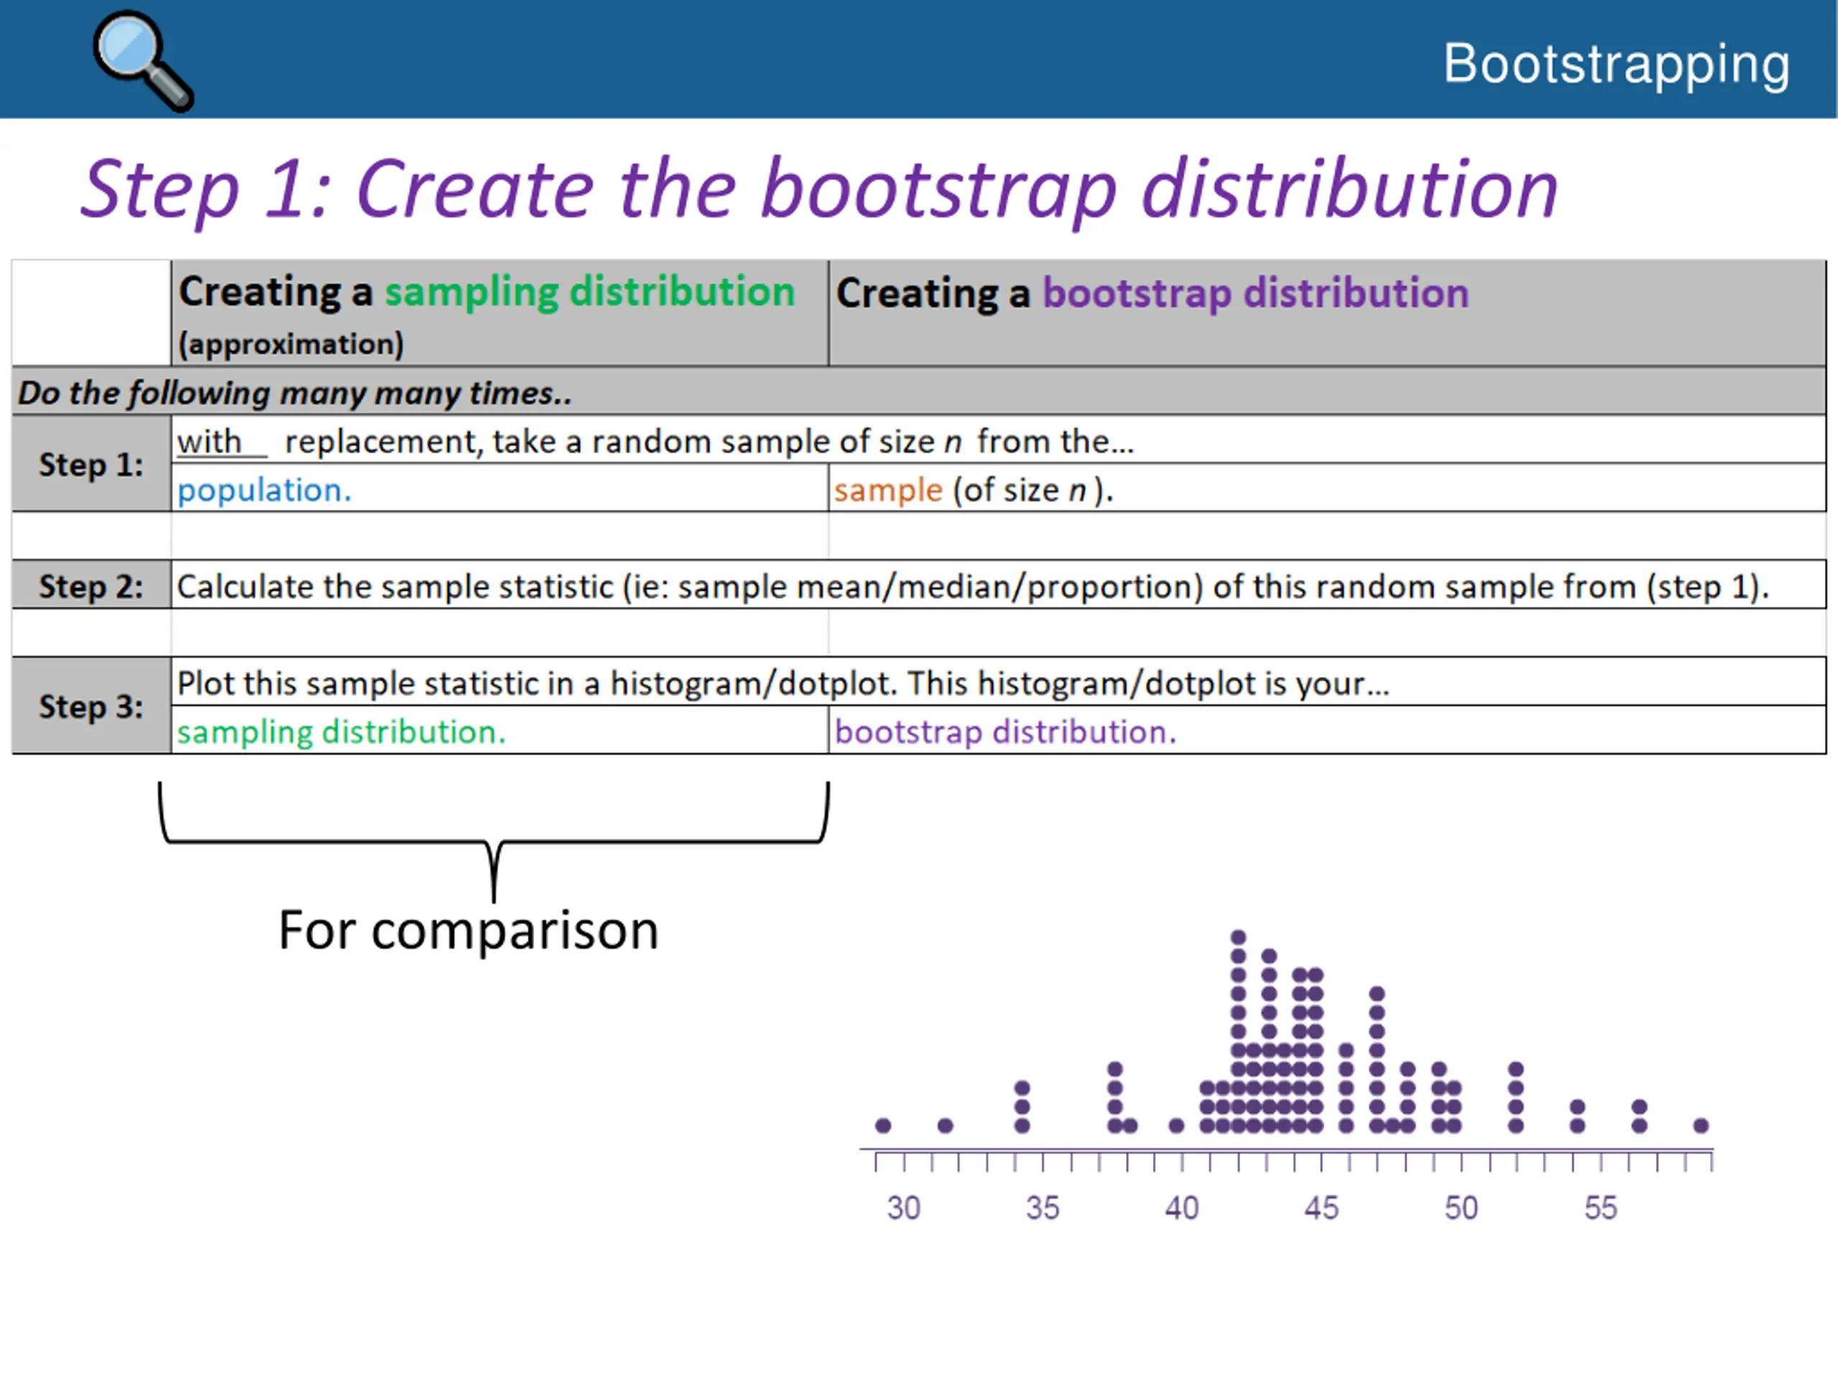Viewport: 1838px width, 1380px height.
Task: Click the 'Bootstrapping' header title
Action: pos(1616,65)
